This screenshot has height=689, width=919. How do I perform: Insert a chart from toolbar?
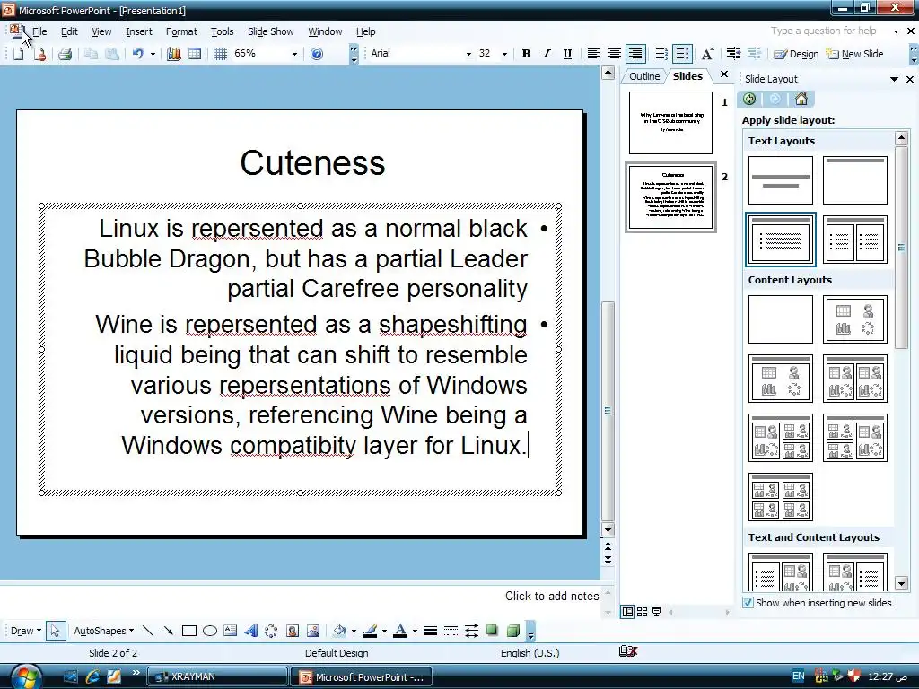pos(173,54)
